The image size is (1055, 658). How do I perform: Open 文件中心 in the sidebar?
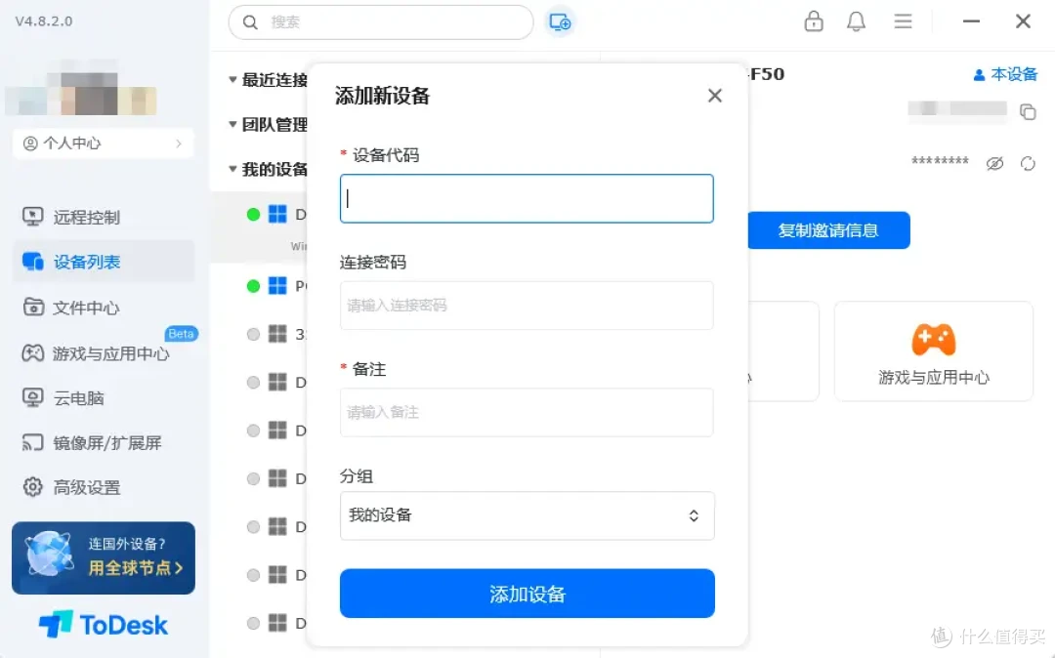coord(103,308)
